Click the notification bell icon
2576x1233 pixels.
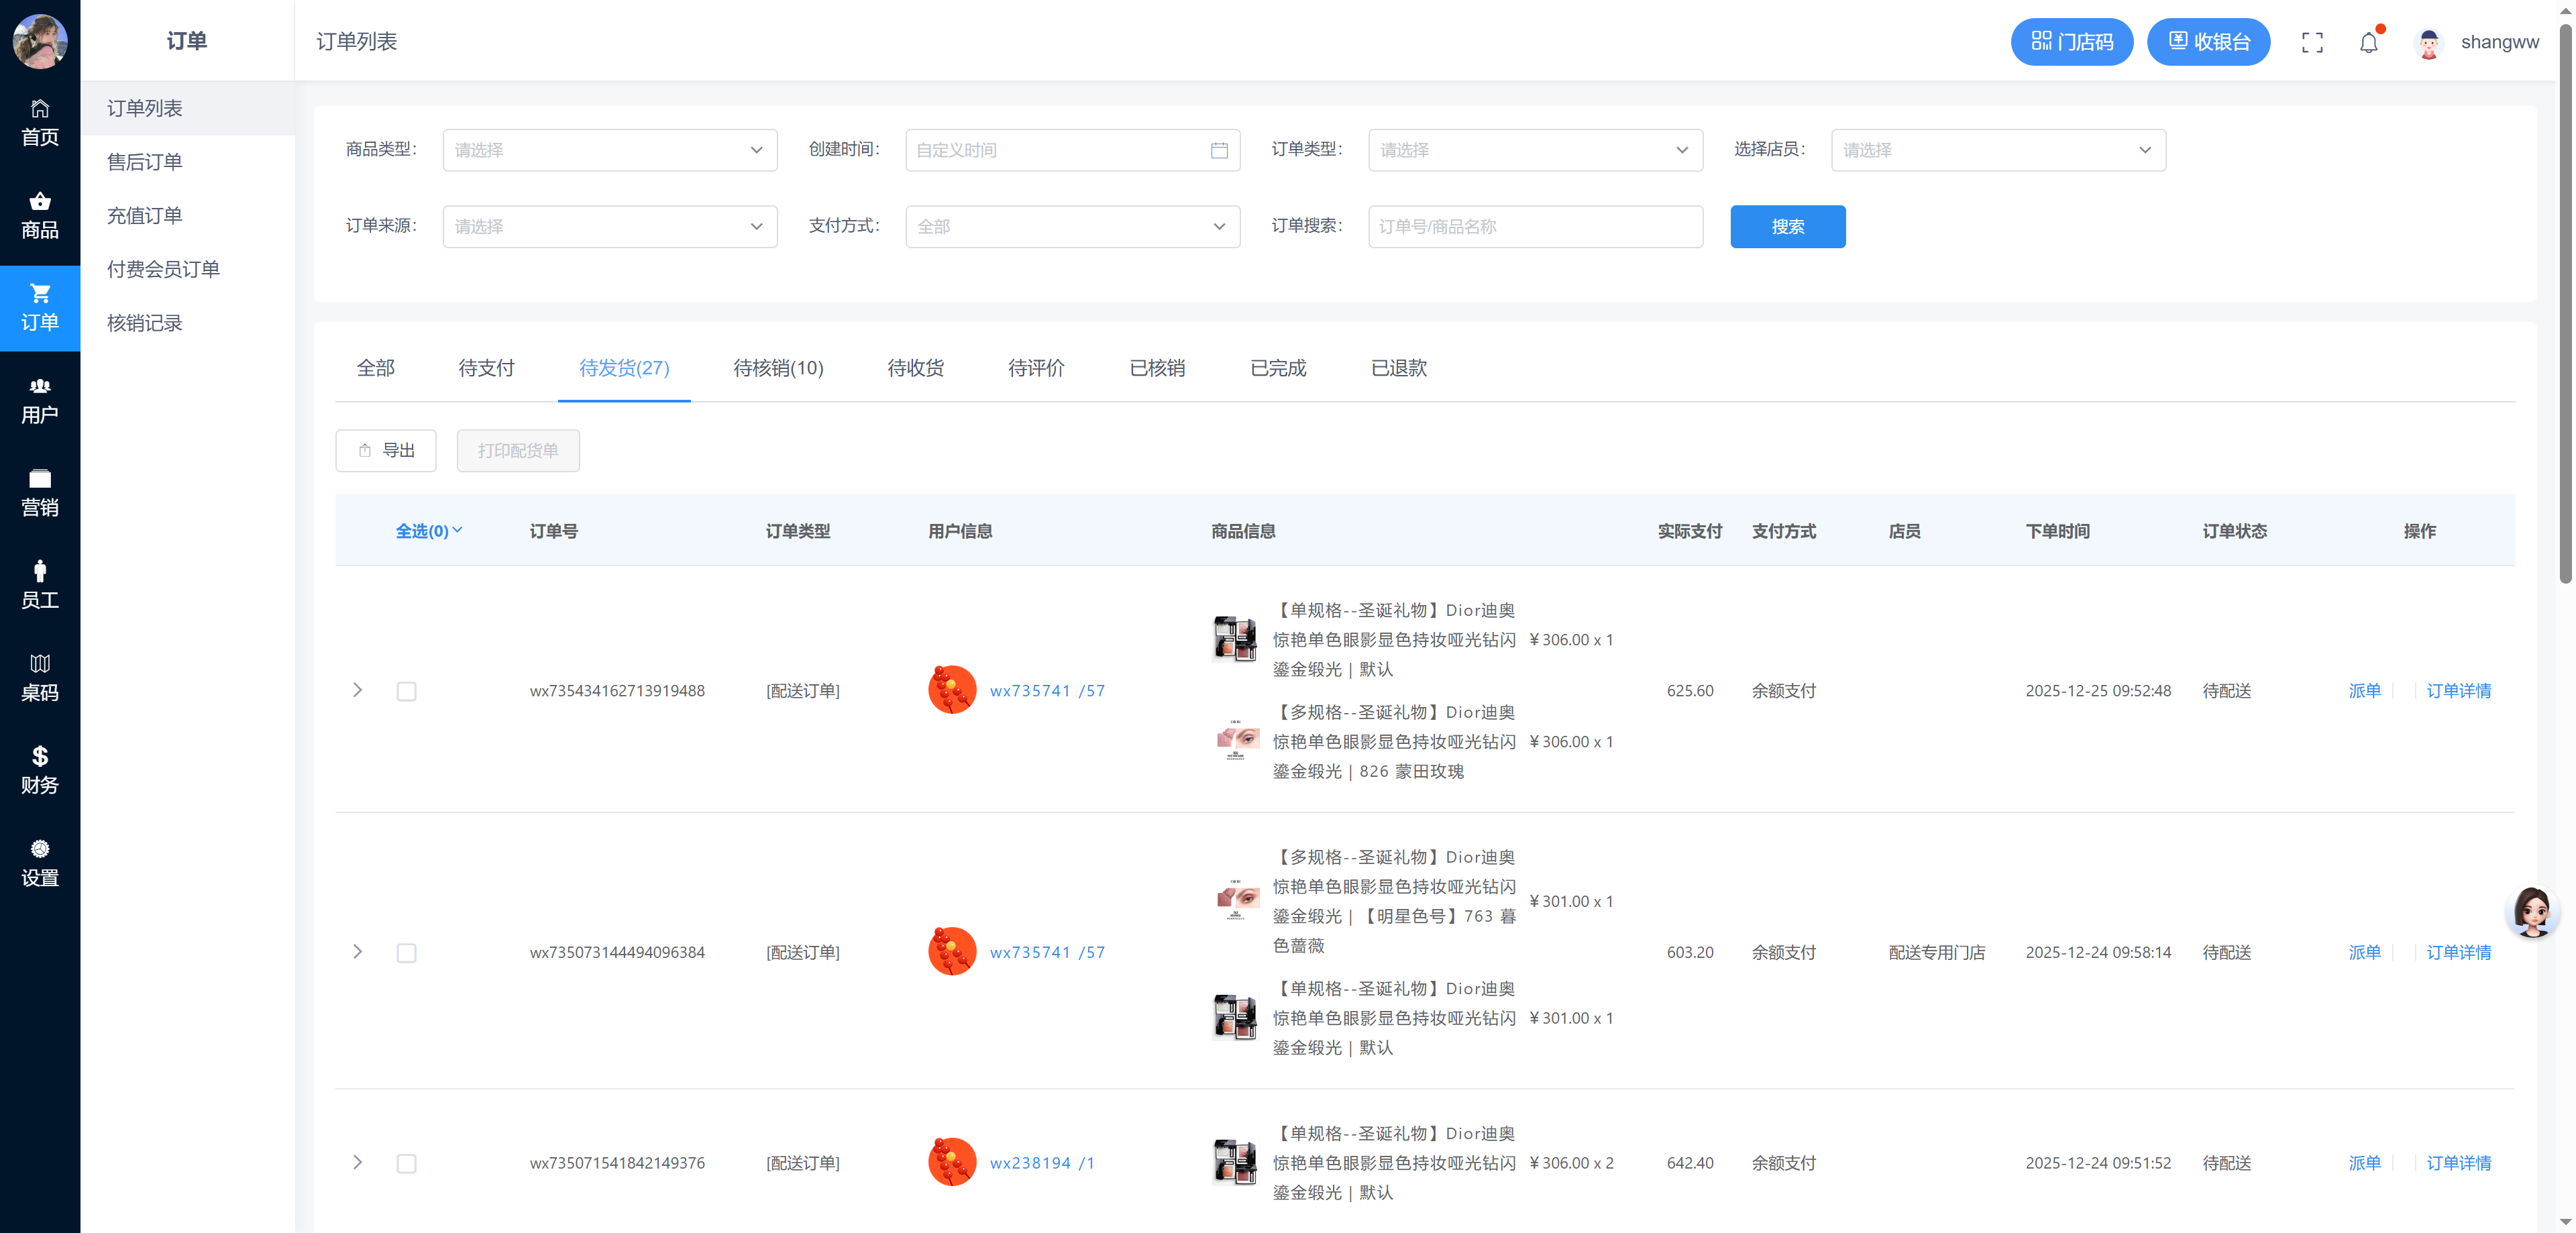point(2368,42)
